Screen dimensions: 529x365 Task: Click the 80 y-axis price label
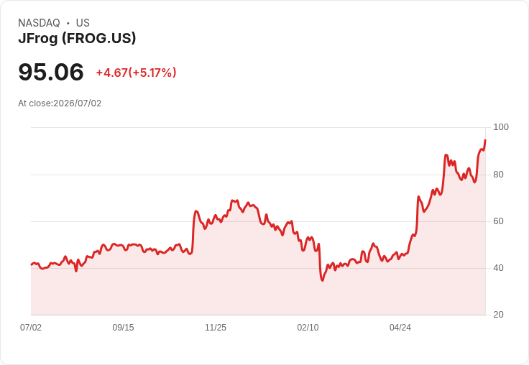498,175
